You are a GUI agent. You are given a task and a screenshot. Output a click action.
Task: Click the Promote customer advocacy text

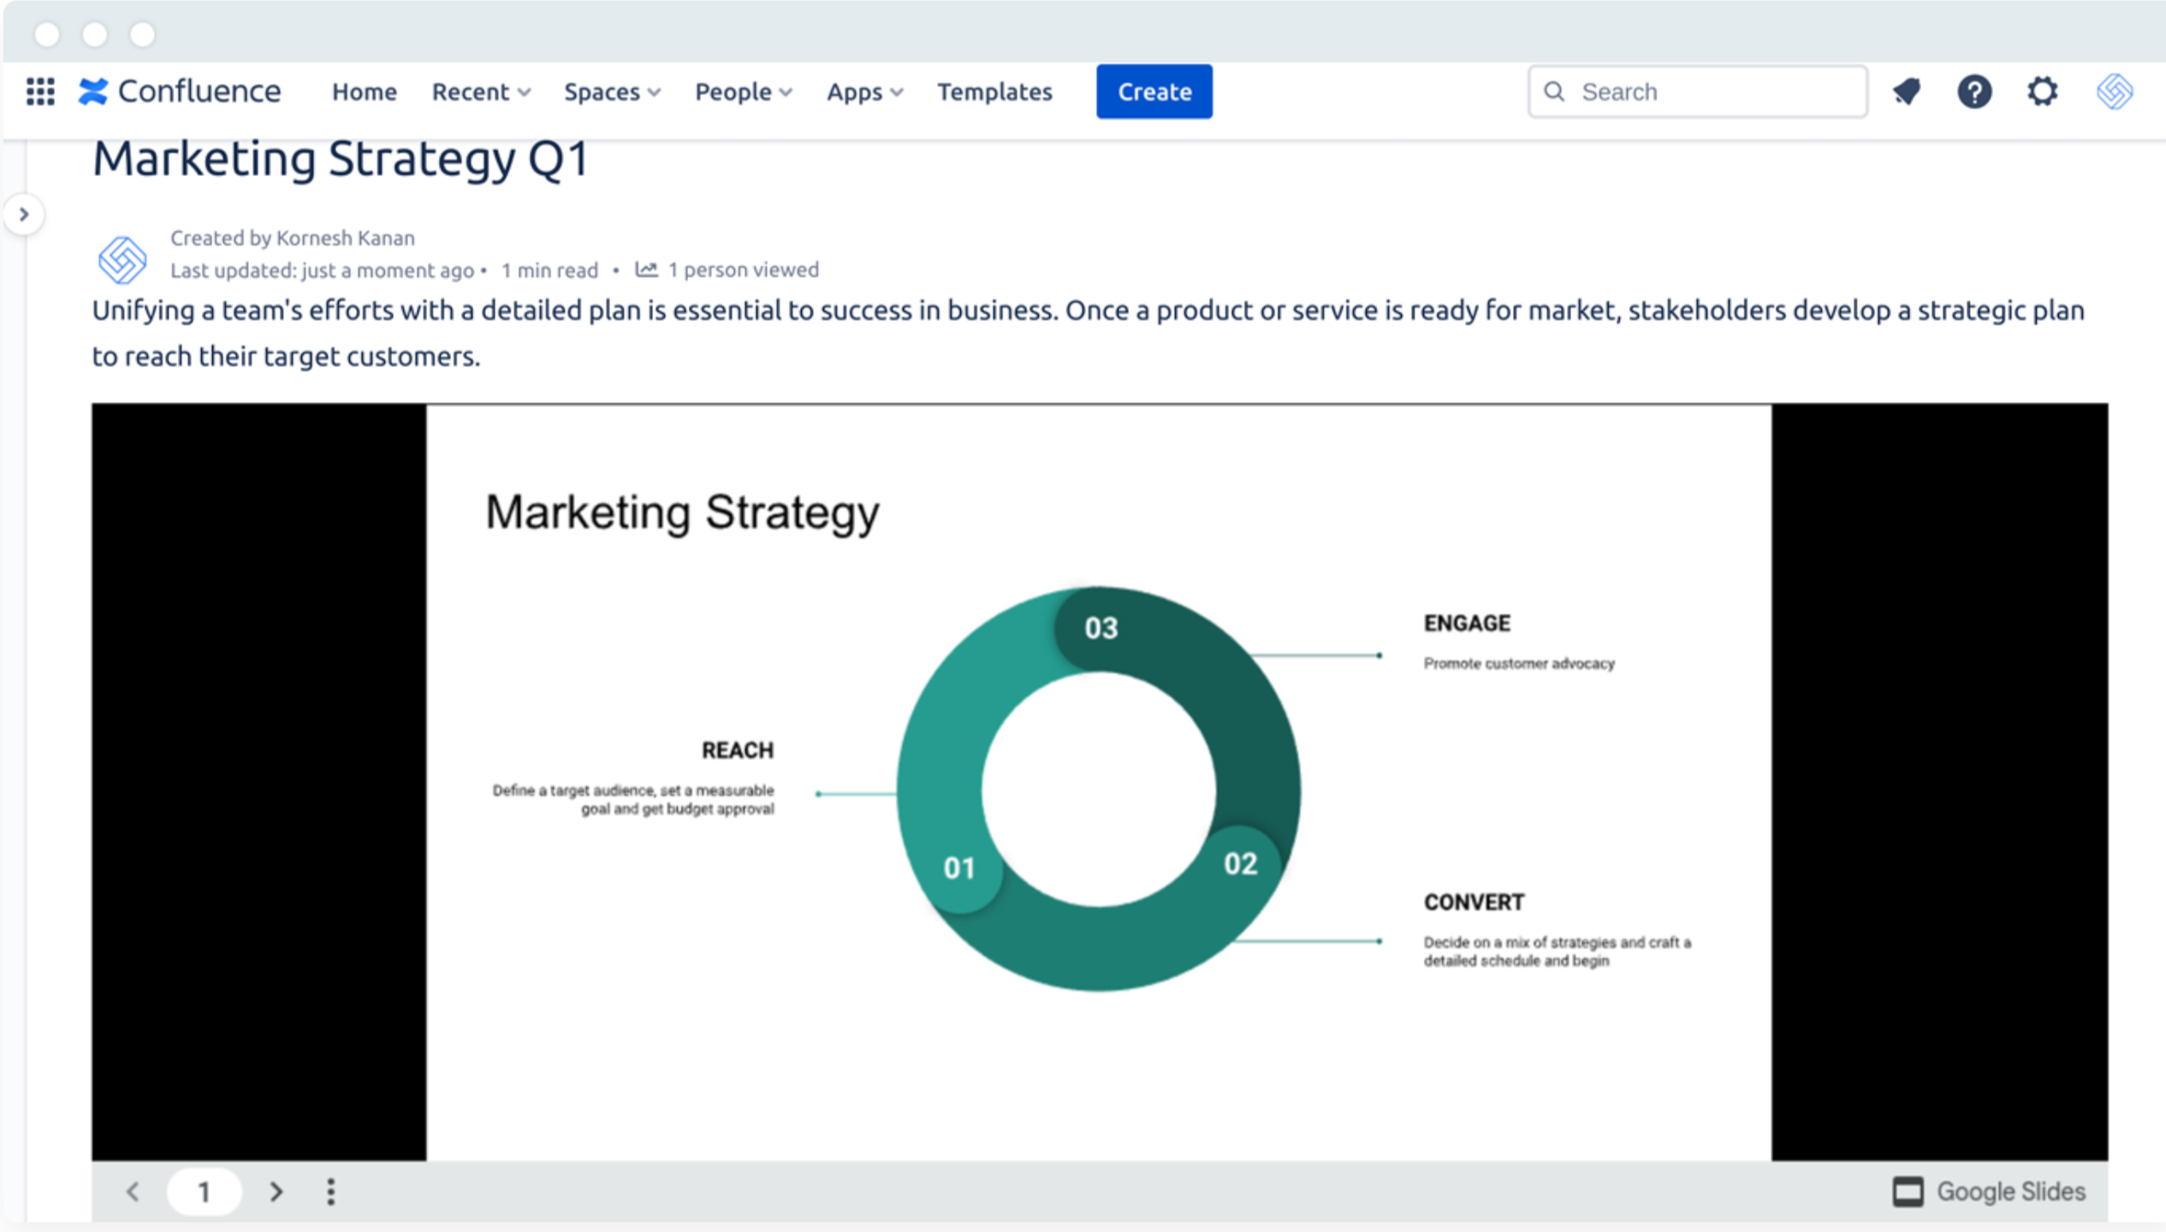(x=1519, y=663)
